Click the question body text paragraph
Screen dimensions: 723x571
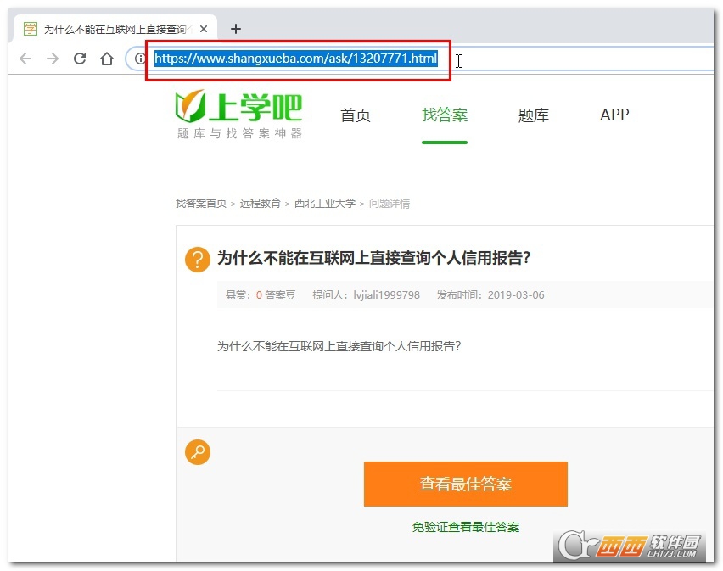click(x=339, y=346)
